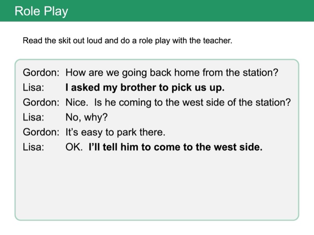Click the line "How are we going back home"
The width and height of the screenshot is (314, 235).
(172, 72)
